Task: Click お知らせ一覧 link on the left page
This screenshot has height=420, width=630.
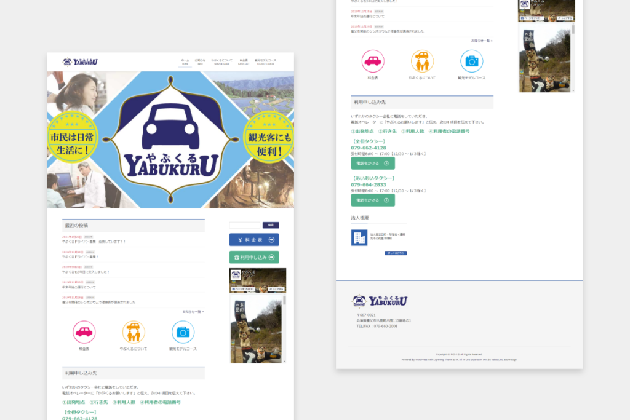Action: pyautogui.click(x=193, y=312)
